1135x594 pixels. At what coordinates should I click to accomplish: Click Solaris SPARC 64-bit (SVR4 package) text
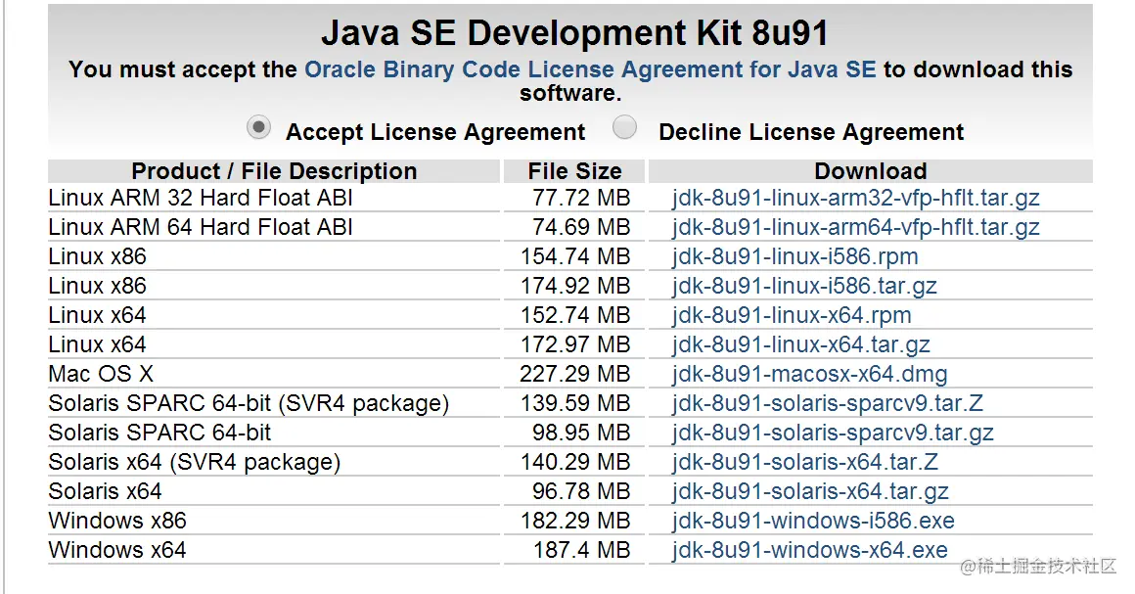[x=249, y=403]
